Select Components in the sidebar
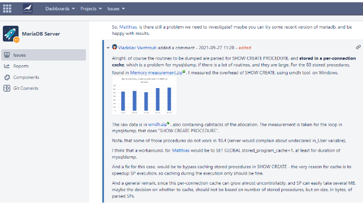 [x=26, y=77]
